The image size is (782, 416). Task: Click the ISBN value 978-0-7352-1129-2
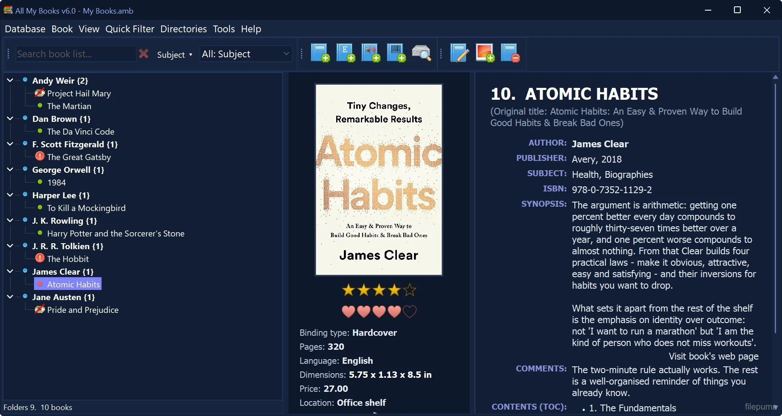(612, 190)
